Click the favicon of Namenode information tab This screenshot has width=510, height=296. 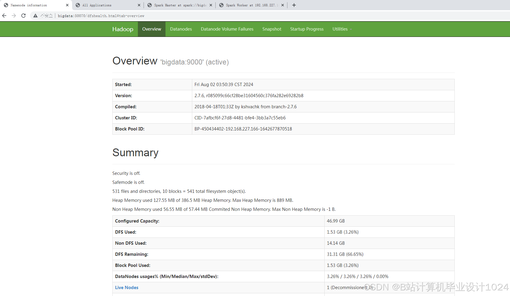pyautogui.click(x=6, y=5)
